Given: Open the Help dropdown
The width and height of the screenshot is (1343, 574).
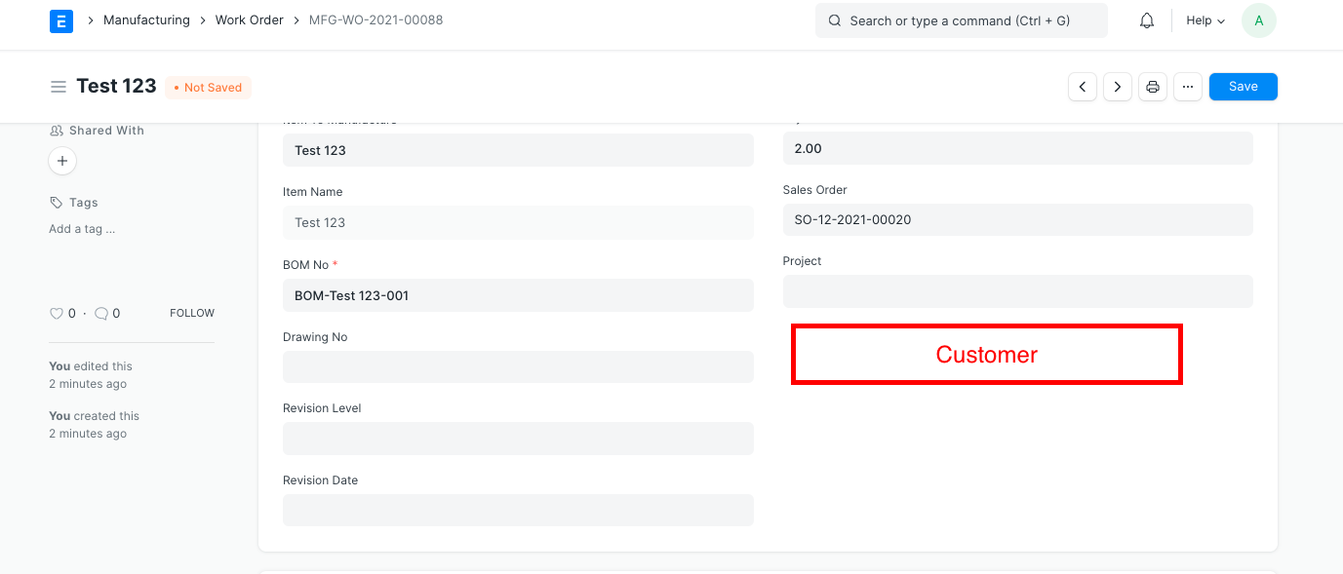Looking at the screenshot, I should (1205, 19).
